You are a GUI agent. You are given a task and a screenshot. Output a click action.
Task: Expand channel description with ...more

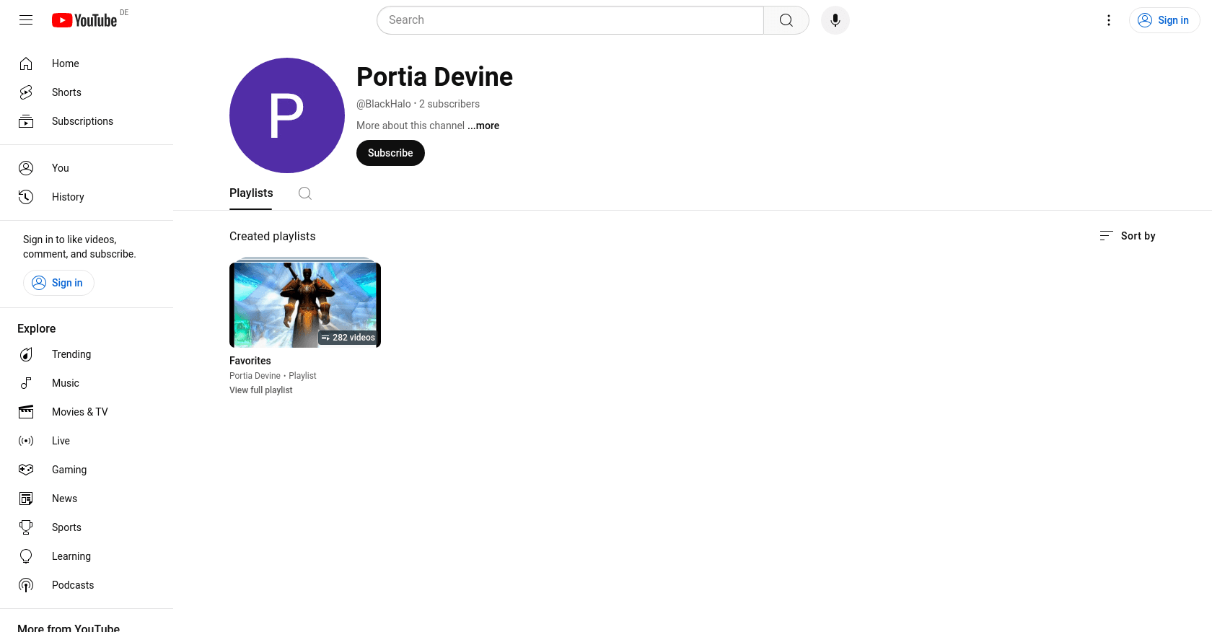(483, 126)
